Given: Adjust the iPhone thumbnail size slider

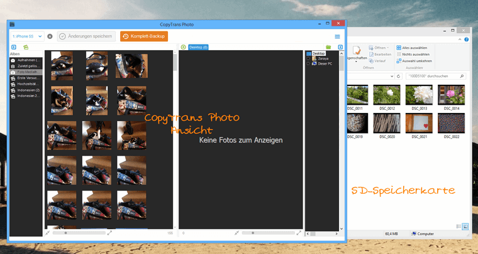Looking at the screenshot, I should (79, 233).
